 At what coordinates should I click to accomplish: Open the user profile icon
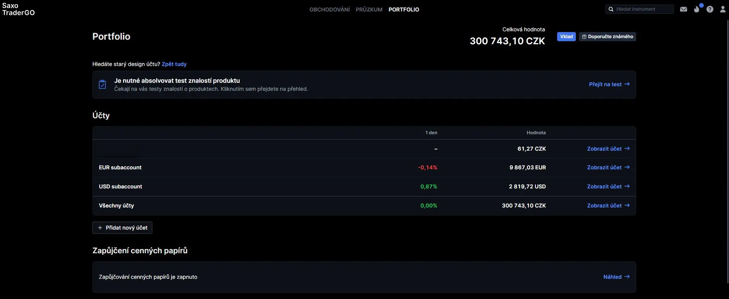pyautogui.click(x=723, y=9)
